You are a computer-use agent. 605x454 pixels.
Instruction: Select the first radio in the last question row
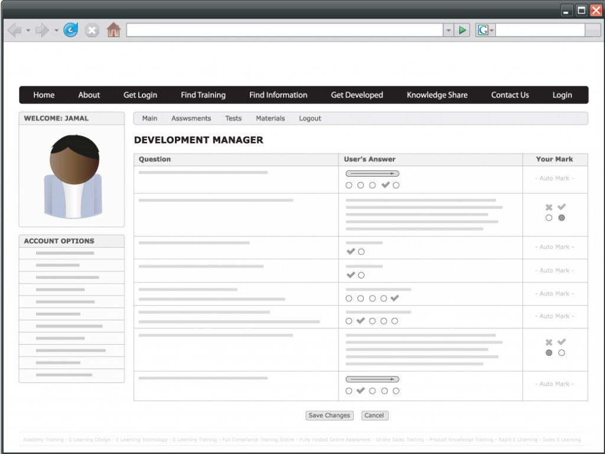tap(349, 391)
